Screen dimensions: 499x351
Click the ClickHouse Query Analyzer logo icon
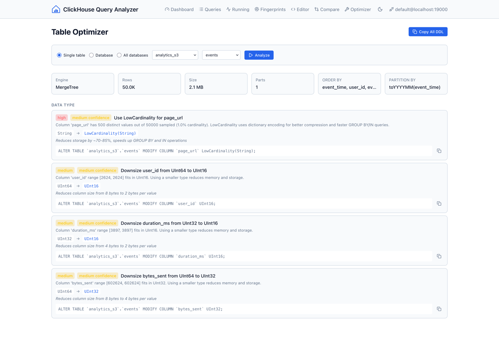pos(56,9)
